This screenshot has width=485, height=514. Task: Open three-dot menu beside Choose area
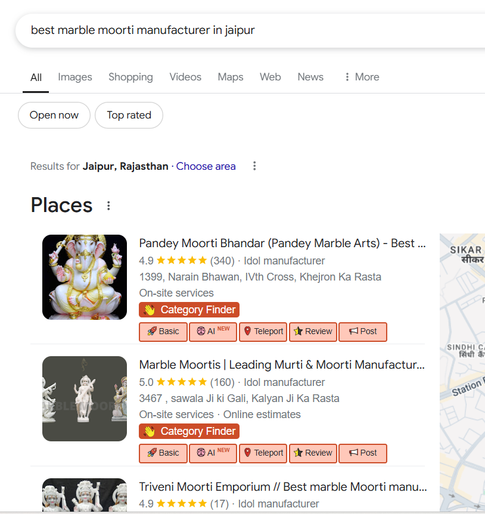pos(254,166)
